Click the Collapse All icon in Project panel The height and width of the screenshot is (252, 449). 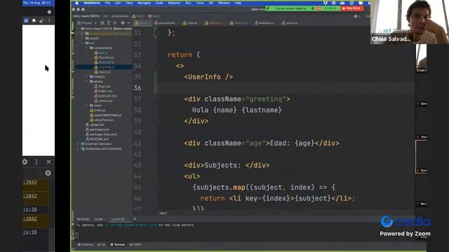tap(115, 23)
